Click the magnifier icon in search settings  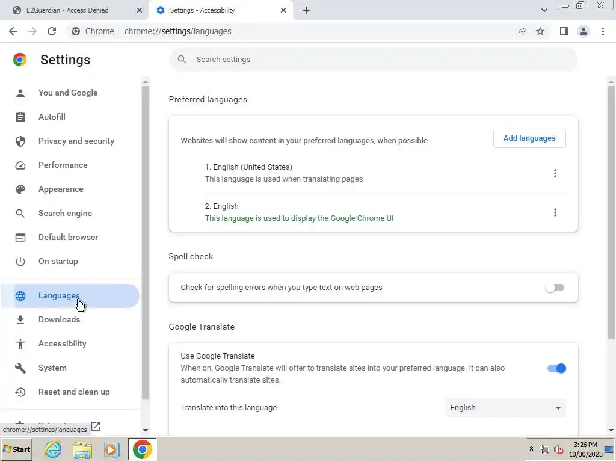pos(182,60)
